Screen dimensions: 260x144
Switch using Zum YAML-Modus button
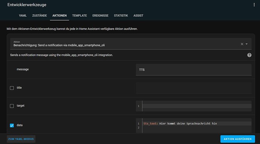point(21,139)
